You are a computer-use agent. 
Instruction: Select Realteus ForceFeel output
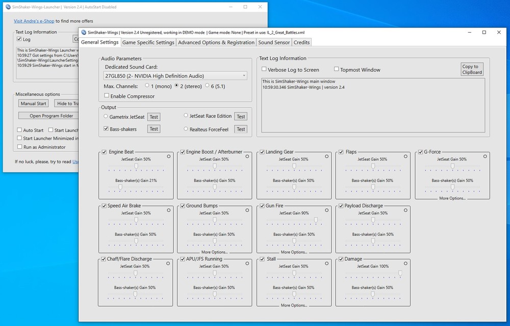point(185,129)
